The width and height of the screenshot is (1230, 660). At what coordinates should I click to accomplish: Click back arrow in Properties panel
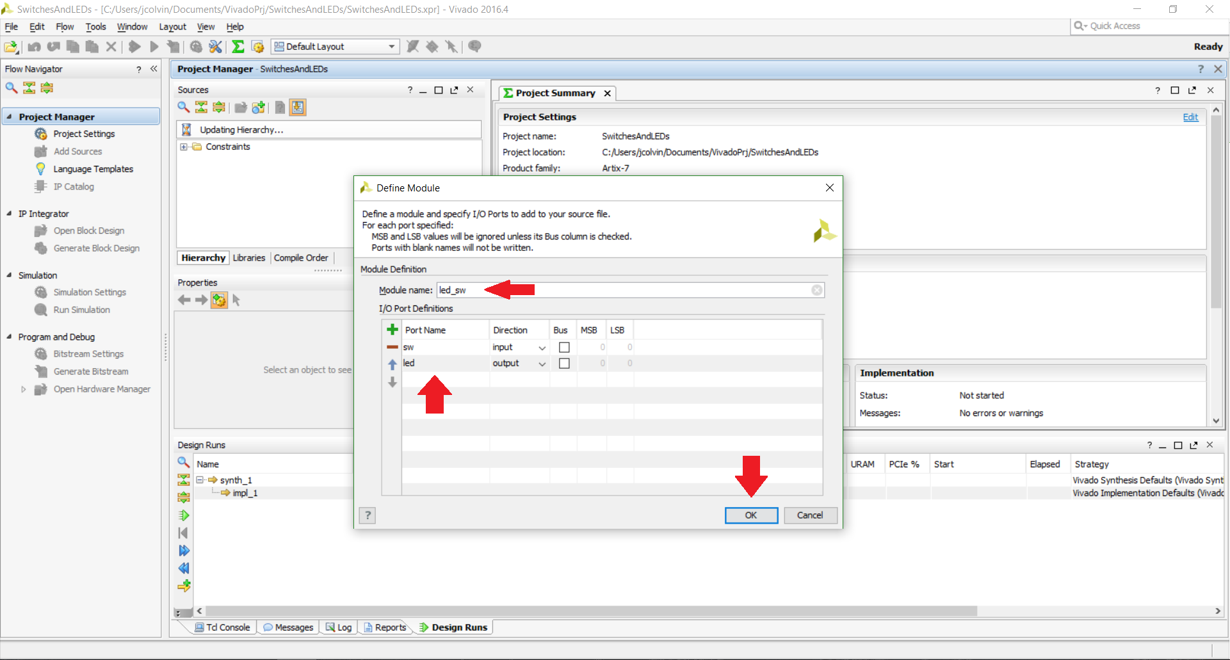184,300
